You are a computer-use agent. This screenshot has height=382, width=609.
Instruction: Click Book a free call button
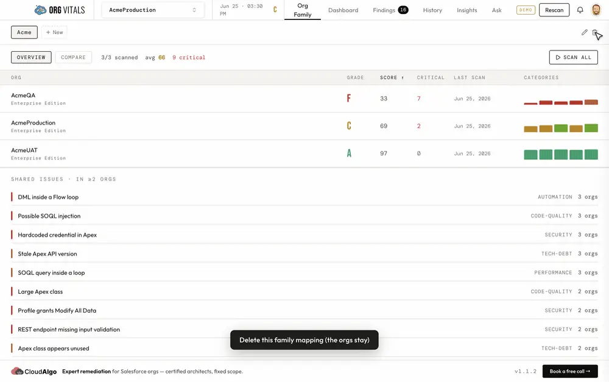click(570, 371)
